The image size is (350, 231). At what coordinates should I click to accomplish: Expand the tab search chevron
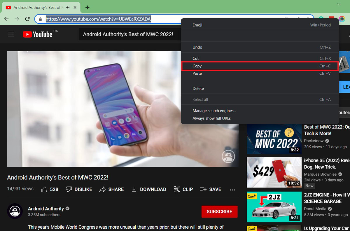point(339,4)
